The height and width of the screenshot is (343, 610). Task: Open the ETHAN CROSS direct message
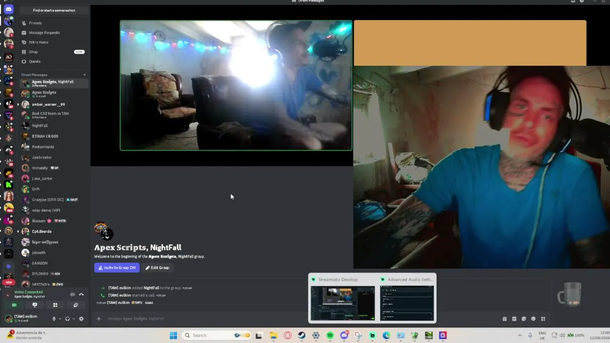[53, 136]
